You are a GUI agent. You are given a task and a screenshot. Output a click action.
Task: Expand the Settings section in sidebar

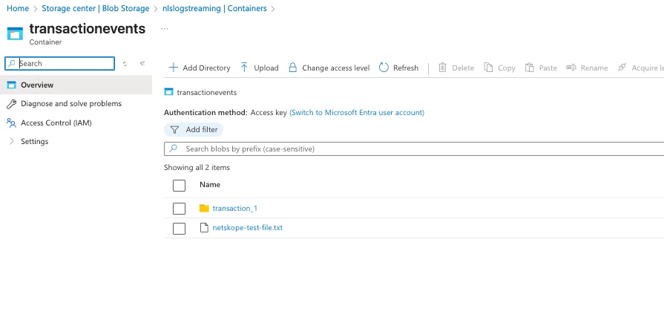click(11, 141)
